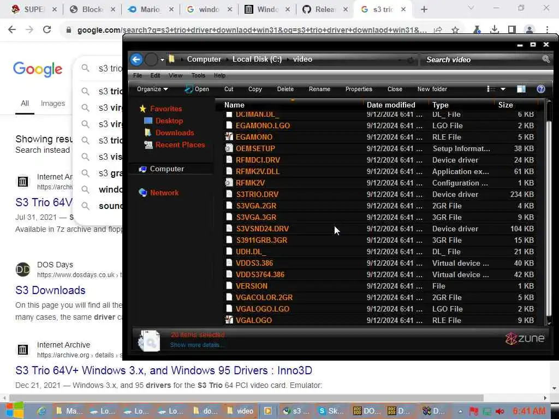Bookmark this page with the star icon
559x419 pixels.
click(455, 30)
